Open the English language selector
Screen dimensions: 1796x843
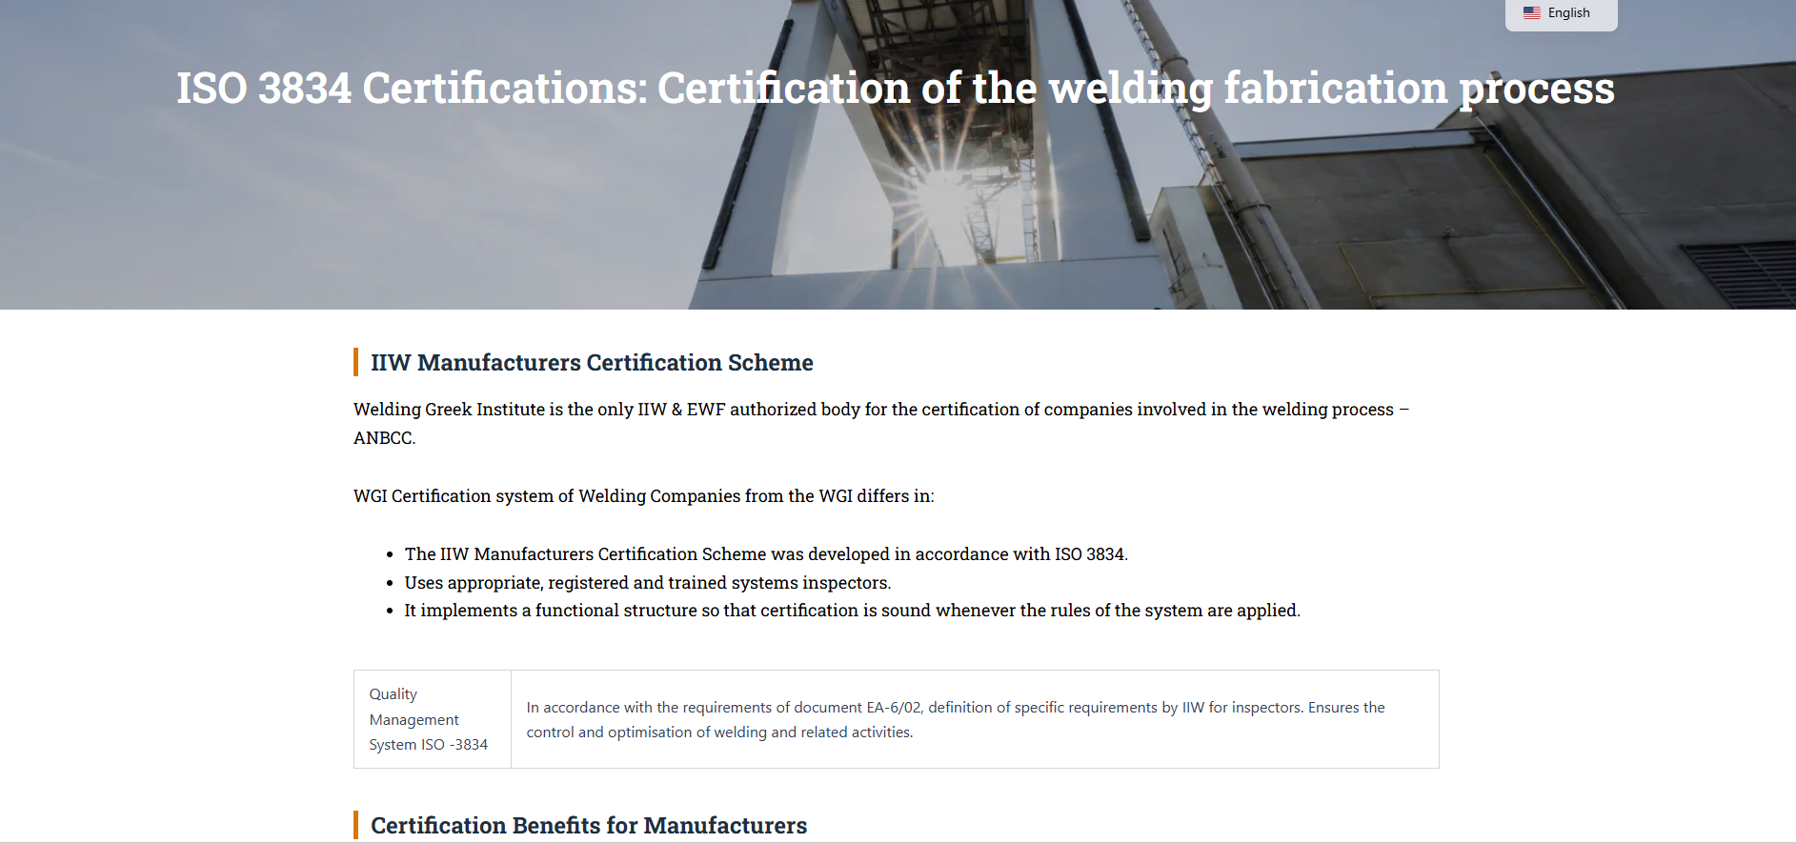pyautogui.click(x=1561, y=14)
